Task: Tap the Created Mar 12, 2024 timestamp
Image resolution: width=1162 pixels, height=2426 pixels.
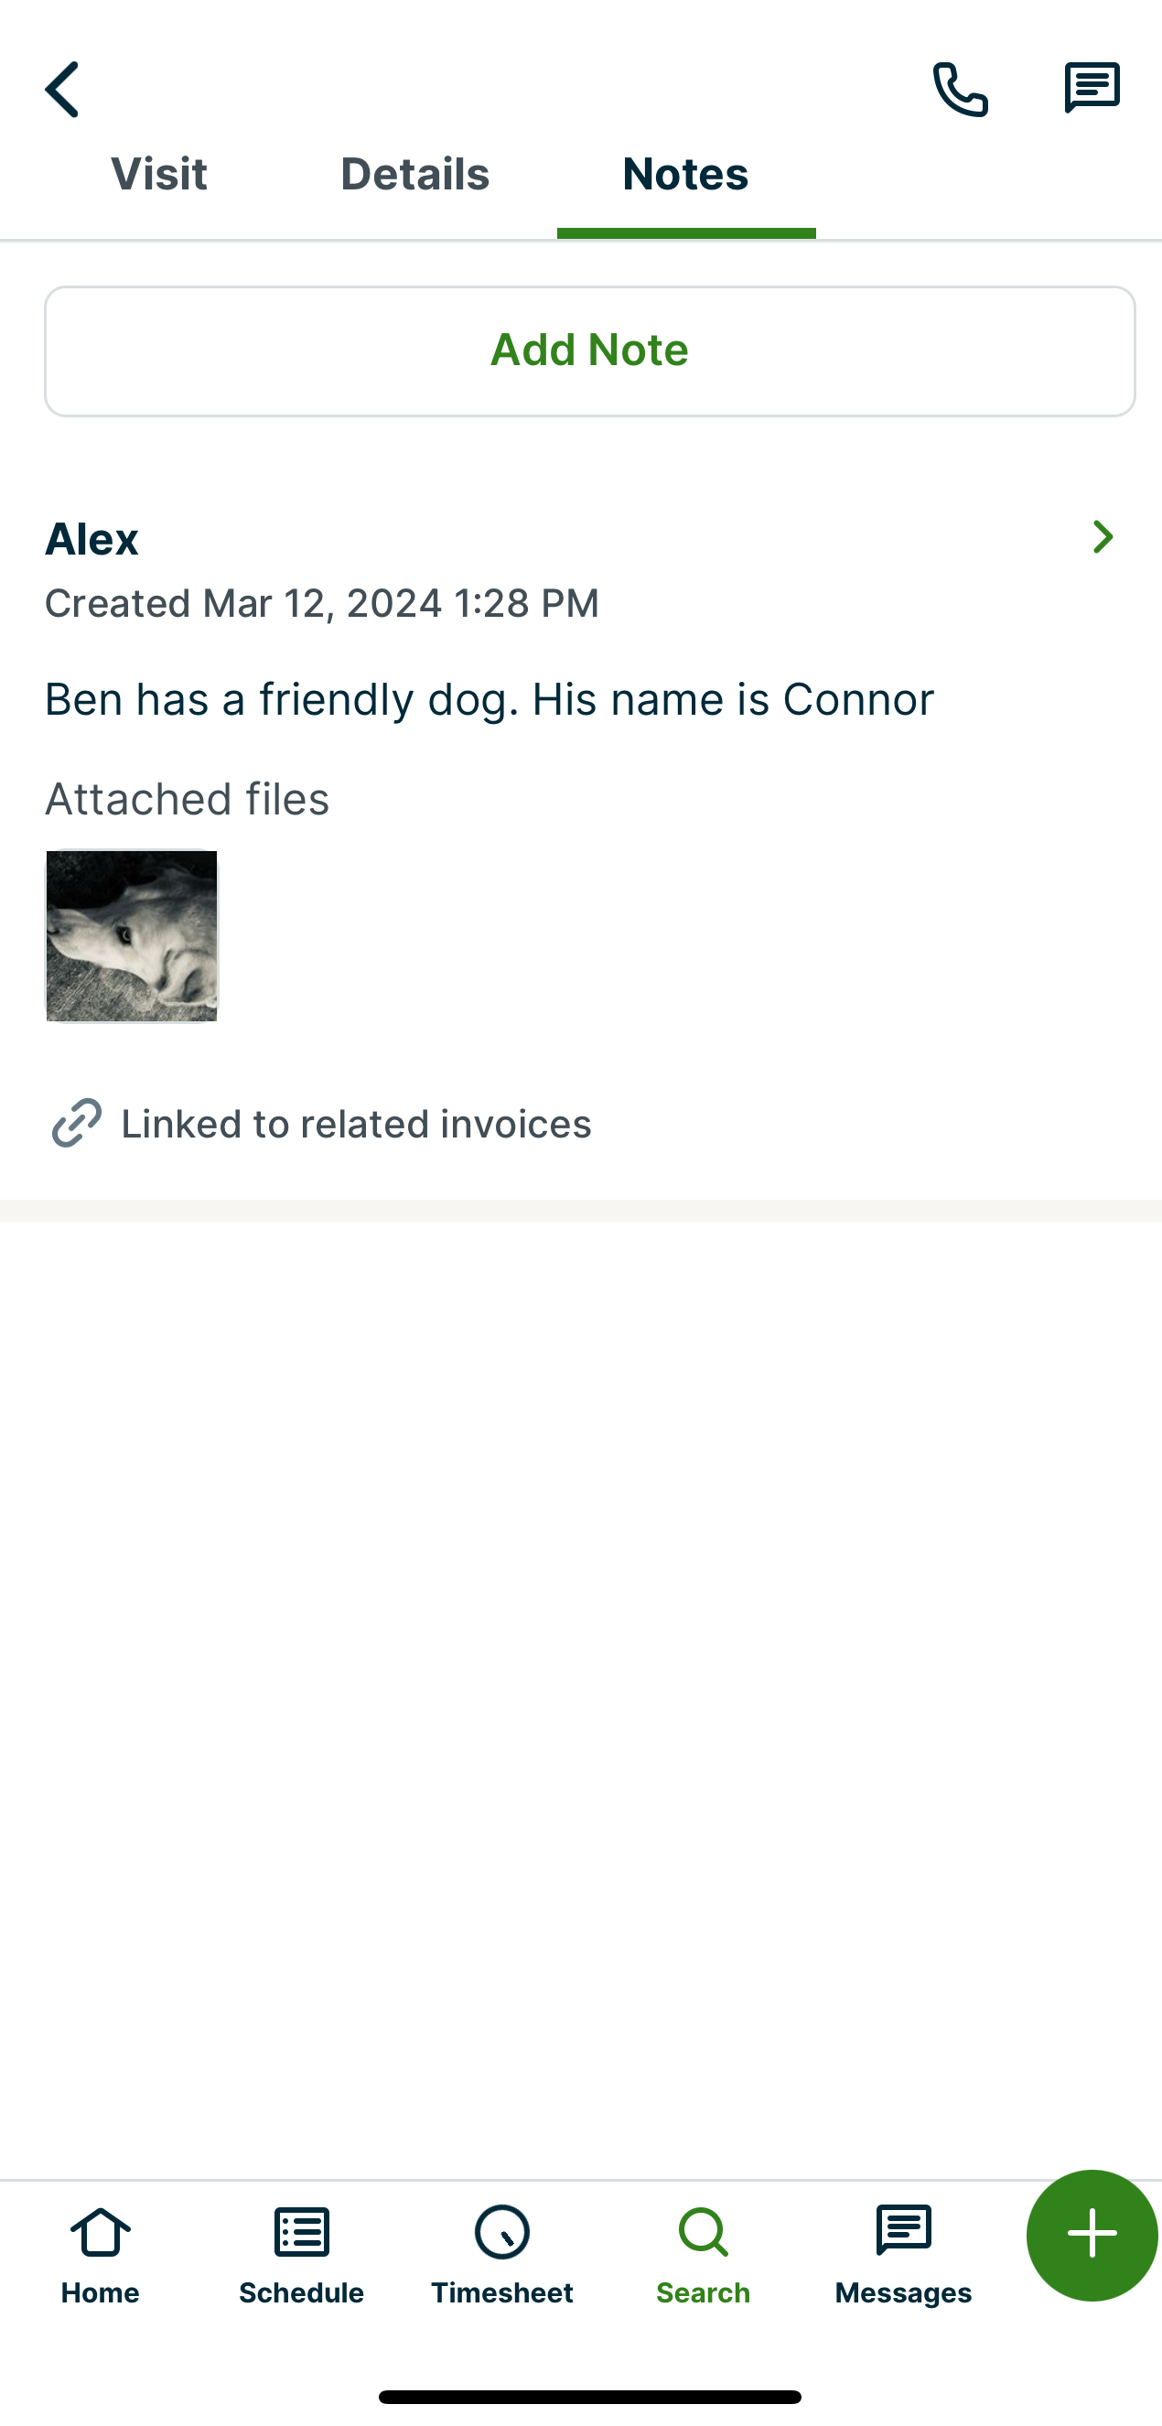Action: point(322,604)
